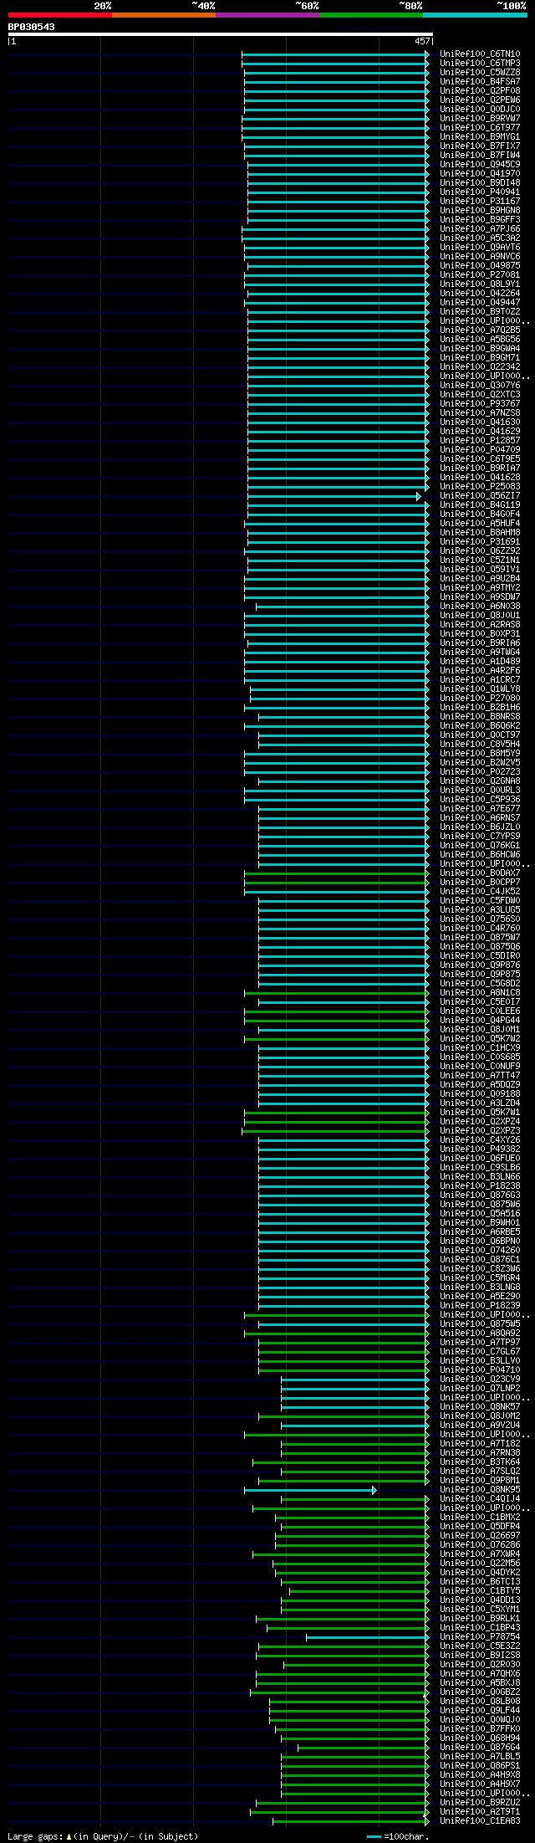Select the hit UniRef100_Q2R030
Screen dimensions: 535x1843
480,1664
